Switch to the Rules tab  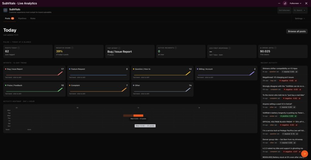tap(33, 18)
